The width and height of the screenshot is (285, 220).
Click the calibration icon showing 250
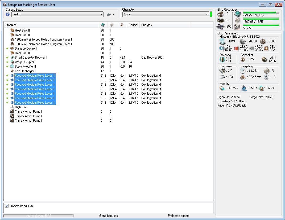[x=221, y=27]
